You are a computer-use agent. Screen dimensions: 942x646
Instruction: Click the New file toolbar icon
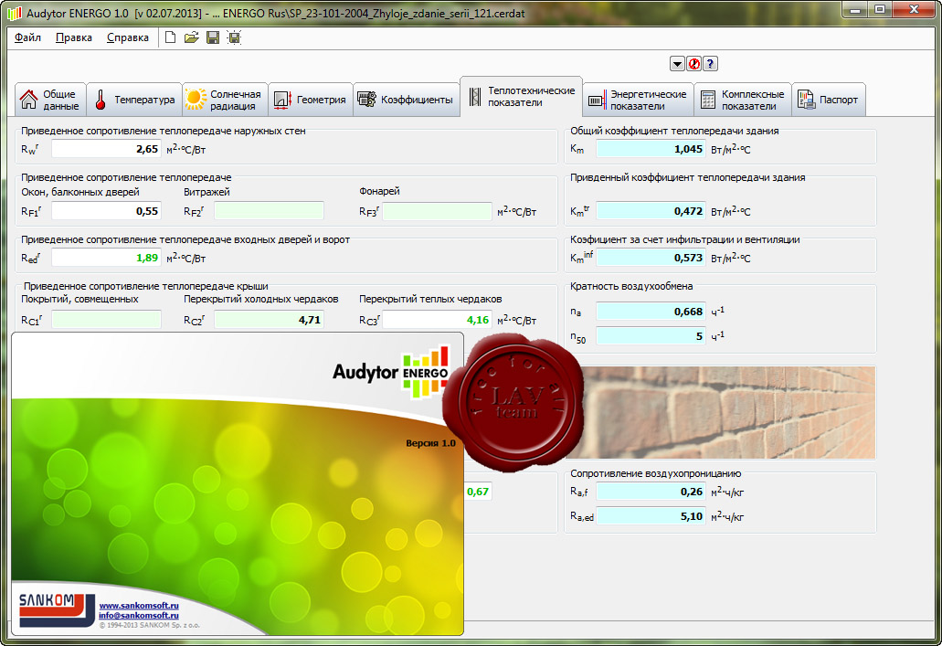[171, 37]
